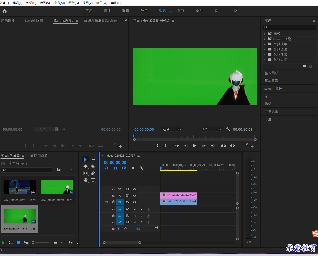This screenshot has height=256, width=318.
Task: Step forward one frame in program monitor
Action: pyautogui.click(x=204, y=146)
